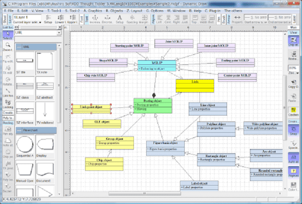Pick the TX note stencil thumbnail
Image resolution: width=302 pixels, height=204 pixels.
click(x=45, y=63)
